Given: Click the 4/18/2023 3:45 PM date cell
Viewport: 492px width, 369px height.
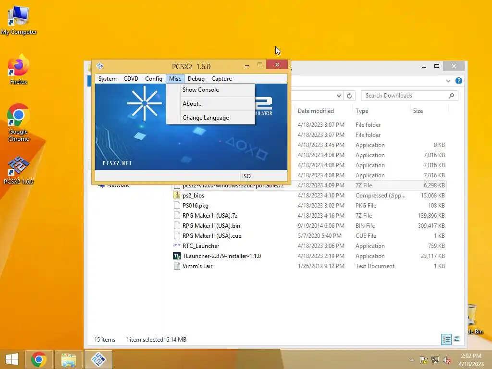Looking at the screenshot, I should point(321,145).
